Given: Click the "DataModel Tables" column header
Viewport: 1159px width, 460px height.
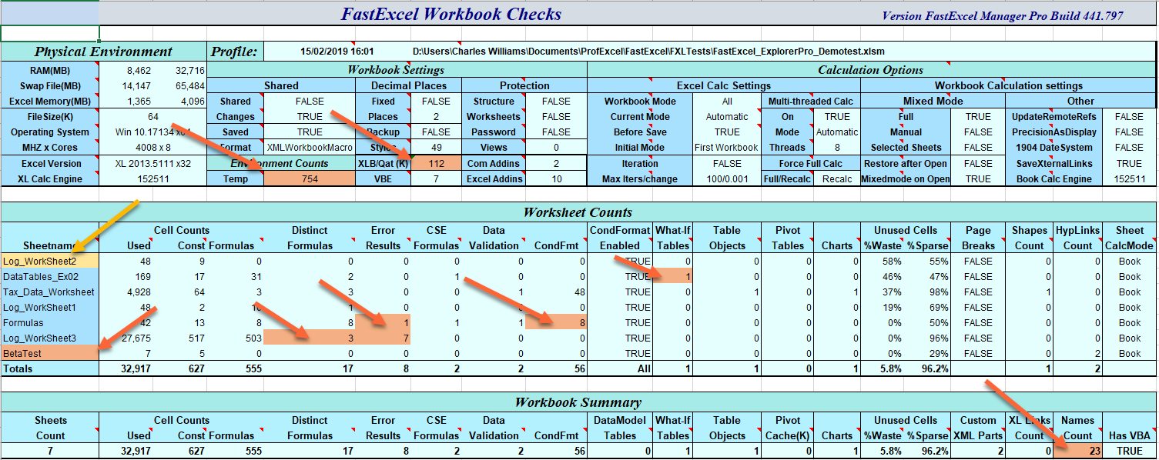Looking at the screenshot, I should 620,428.
